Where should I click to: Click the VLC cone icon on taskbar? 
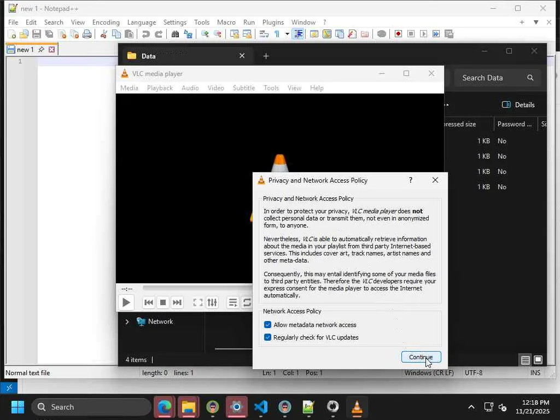357,407
